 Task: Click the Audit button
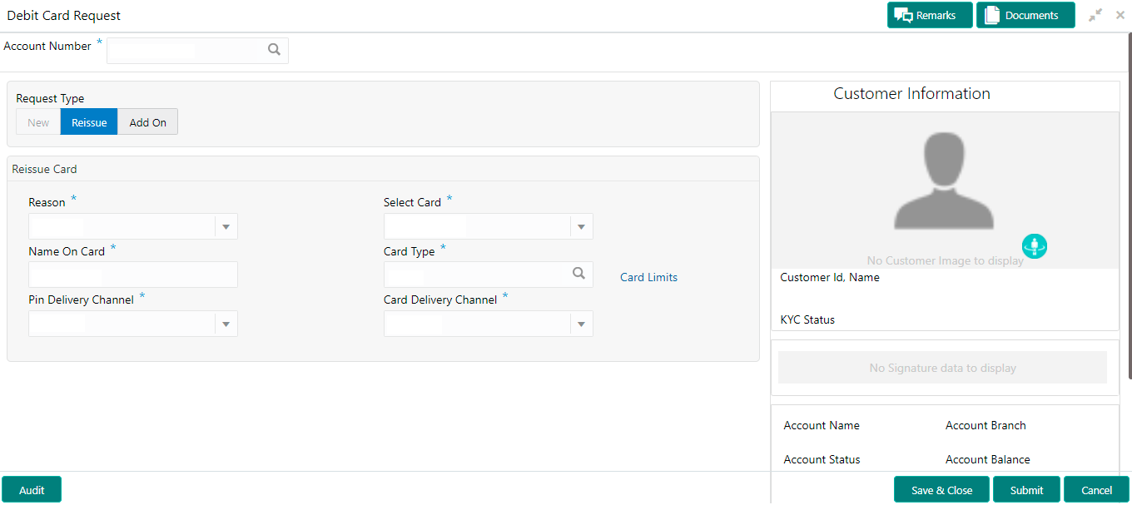tap(32, 490)
